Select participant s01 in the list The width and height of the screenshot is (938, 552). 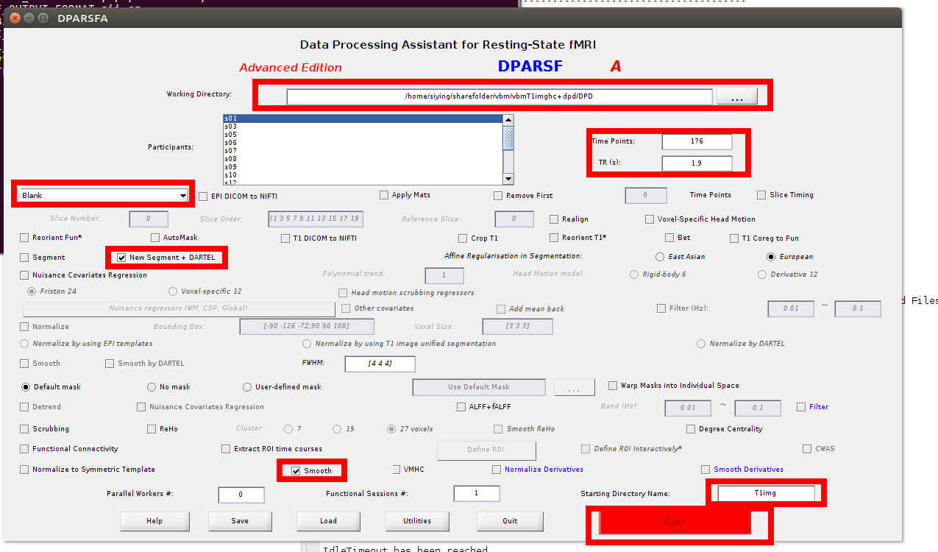pos(363,118)
